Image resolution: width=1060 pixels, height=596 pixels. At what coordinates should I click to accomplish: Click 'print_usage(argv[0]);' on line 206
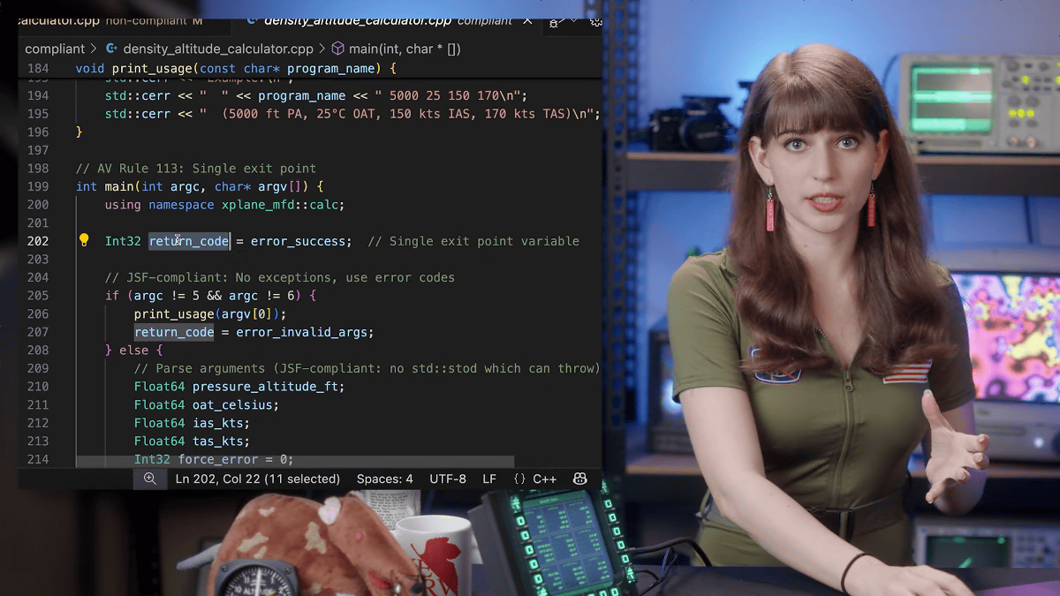(x=210, y=313)
